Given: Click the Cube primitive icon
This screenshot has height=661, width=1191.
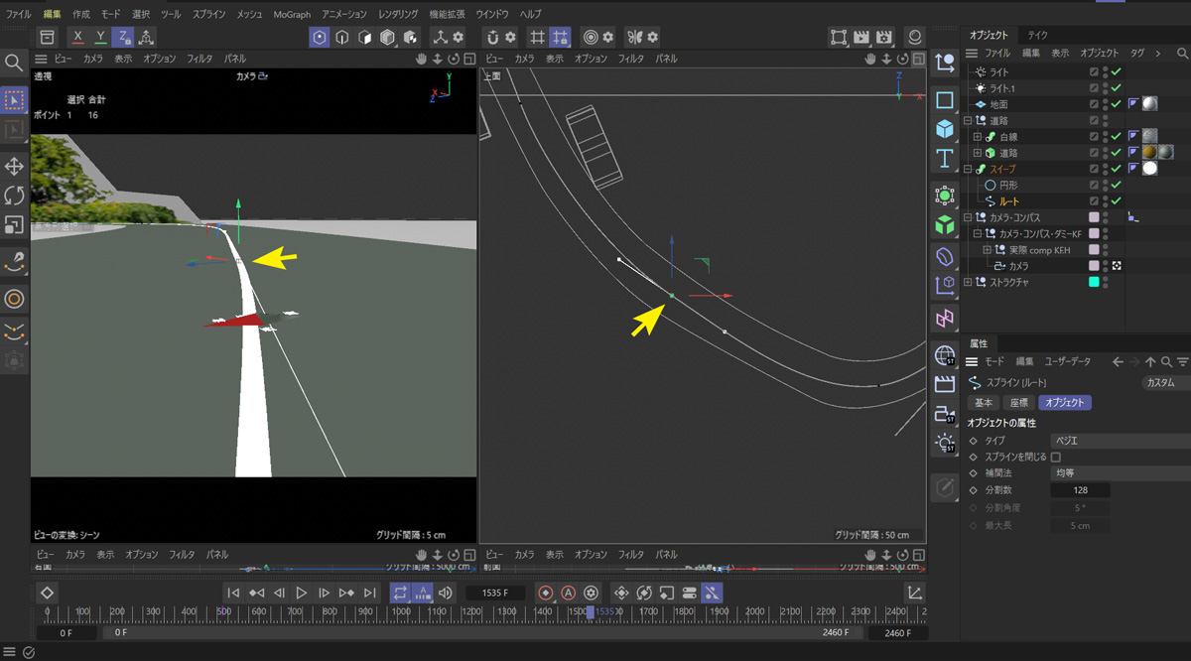Looking at the screenshot, I should coord(944,129).
